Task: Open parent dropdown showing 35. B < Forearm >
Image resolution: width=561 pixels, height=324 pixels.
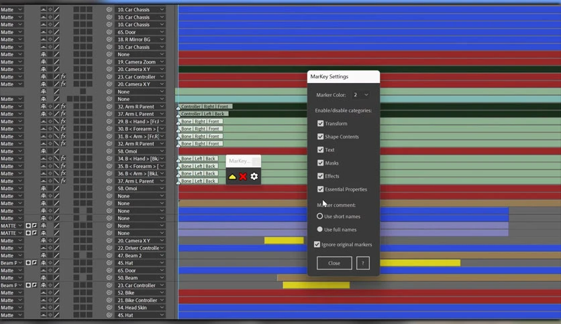Action: [x=140, y=166]
